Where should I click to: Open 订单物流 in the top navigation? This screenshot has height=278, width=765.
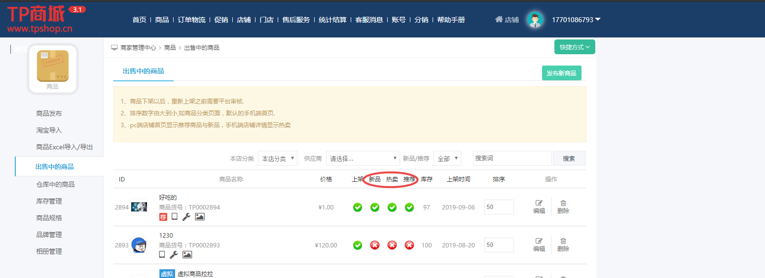191,20
